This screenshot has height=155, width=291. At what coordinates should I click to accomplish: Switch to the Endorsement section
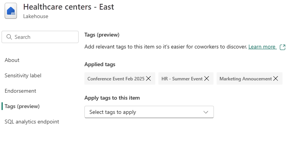coord(20,91)
